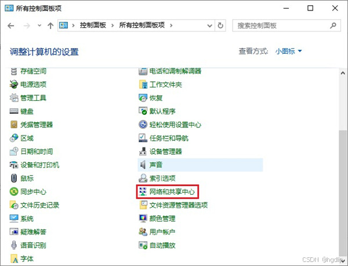Open 网络和共享中心 text link
The image size is (348, 266).
coord(172,191)
